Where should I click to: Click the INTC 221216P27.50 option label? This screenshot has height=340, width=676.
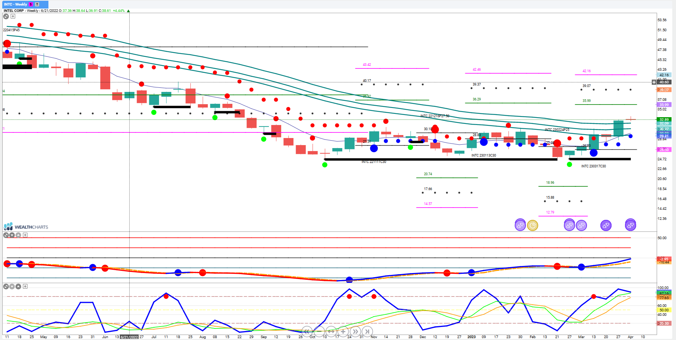435,116
